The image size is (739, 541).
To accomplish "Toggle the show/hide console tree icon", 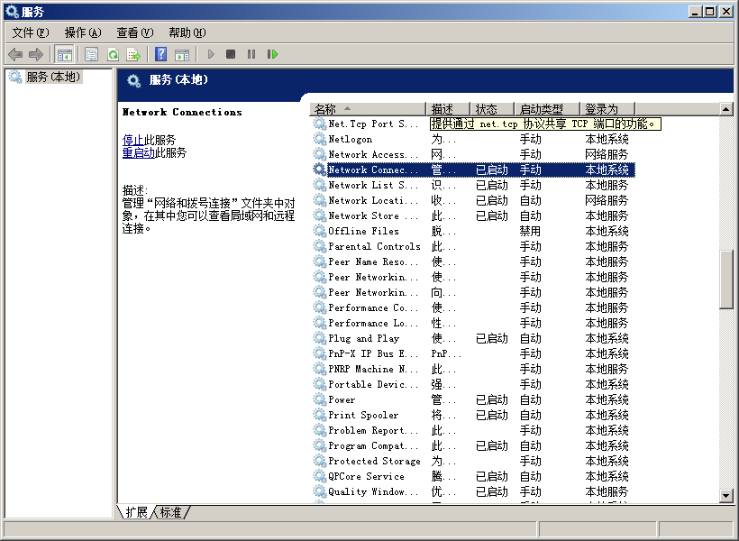I will tap(64, 54).
